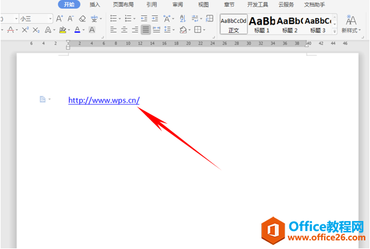Screen dimensions: 370x249
Task: Apply the 标题 2 heading style
Action: coord(290,24)
